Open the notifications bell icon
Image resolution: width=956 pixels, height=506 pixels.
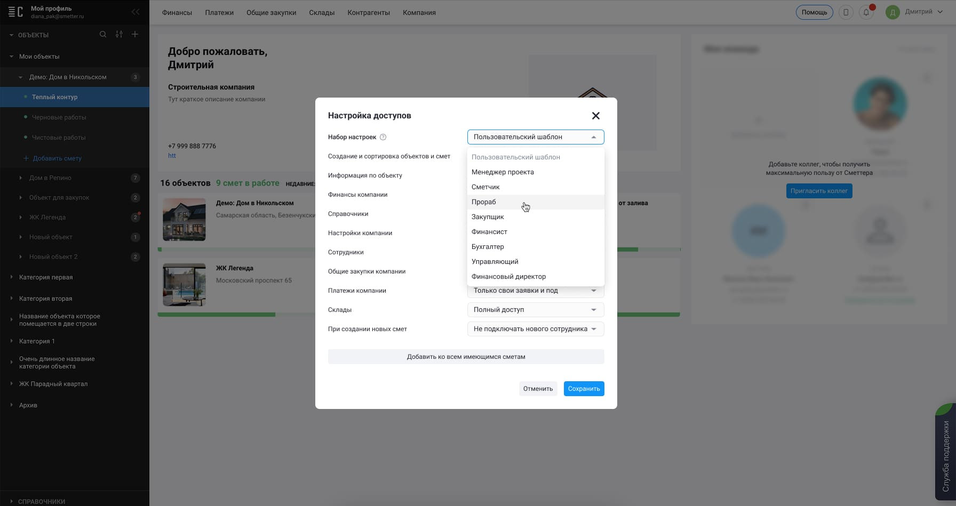(x=866, y=12)
